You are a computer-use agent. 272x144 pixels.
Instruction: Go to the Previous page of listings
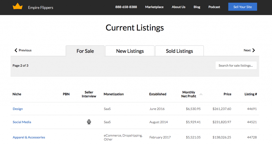pos(23,50)
